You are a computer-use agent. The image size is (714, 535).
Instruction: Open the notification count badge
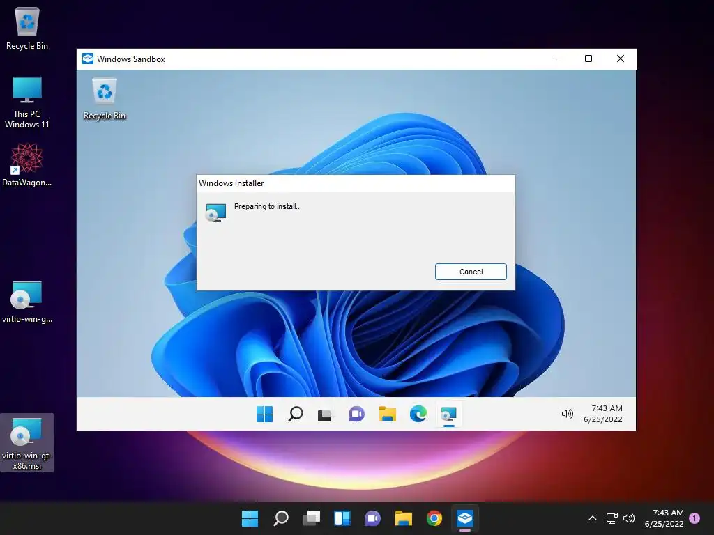click(x=694, y=518)
